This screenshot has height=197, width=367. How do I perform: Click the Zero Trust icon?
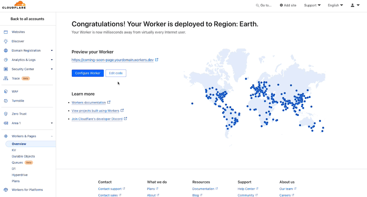coord(6,114)
